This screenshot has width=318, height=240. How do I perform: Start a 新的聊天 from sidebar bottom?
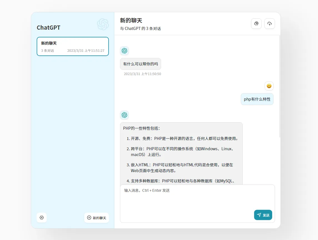pos(97,218)
